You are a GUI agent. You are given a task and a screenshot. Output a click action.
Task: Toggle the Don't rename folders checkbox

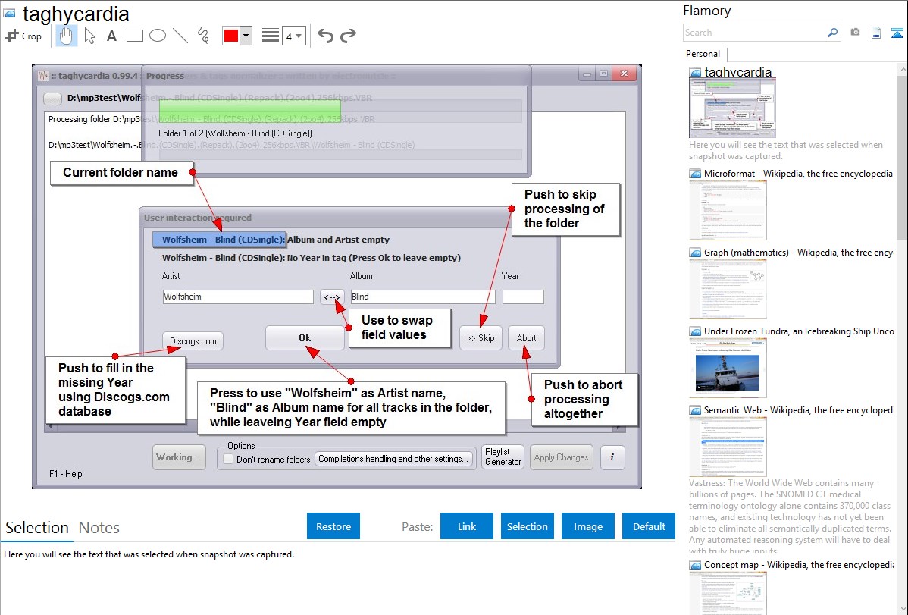point(228,459)
